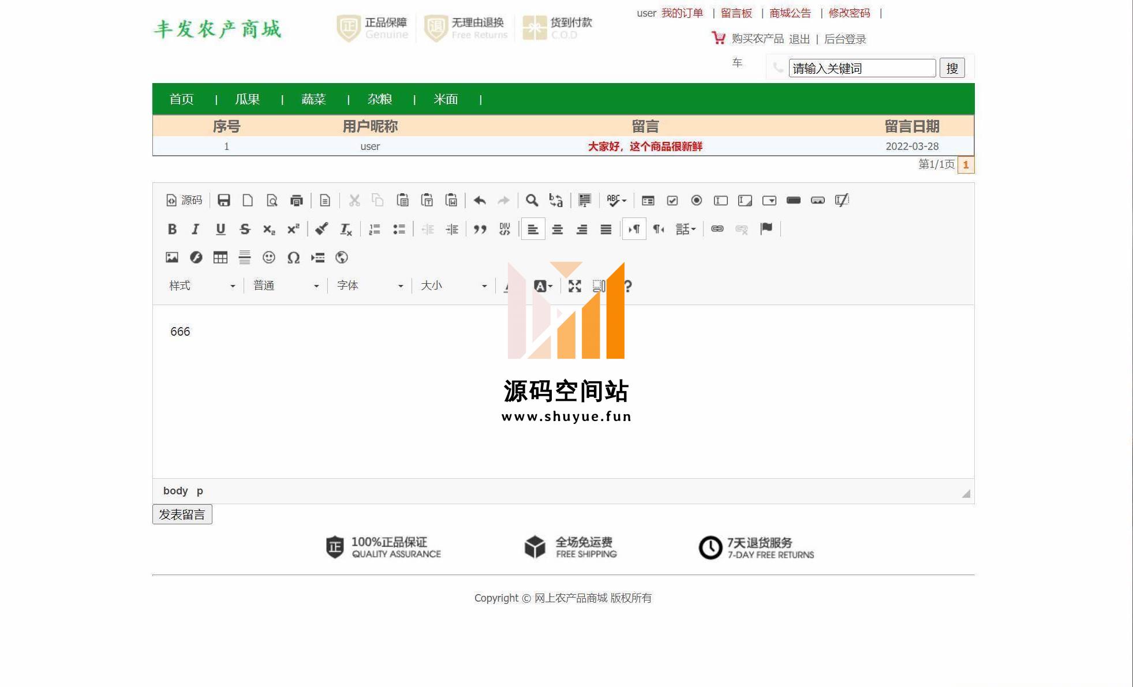The image size is (1133, 687).
Task: Set left-to-right text direction
Action: tap(634, 229)
